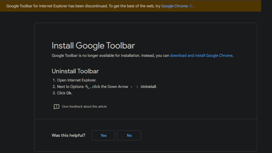Click the Click Ok step text
Screen dimensions: 272x153
pyautogui.click(x=64, y=93)
